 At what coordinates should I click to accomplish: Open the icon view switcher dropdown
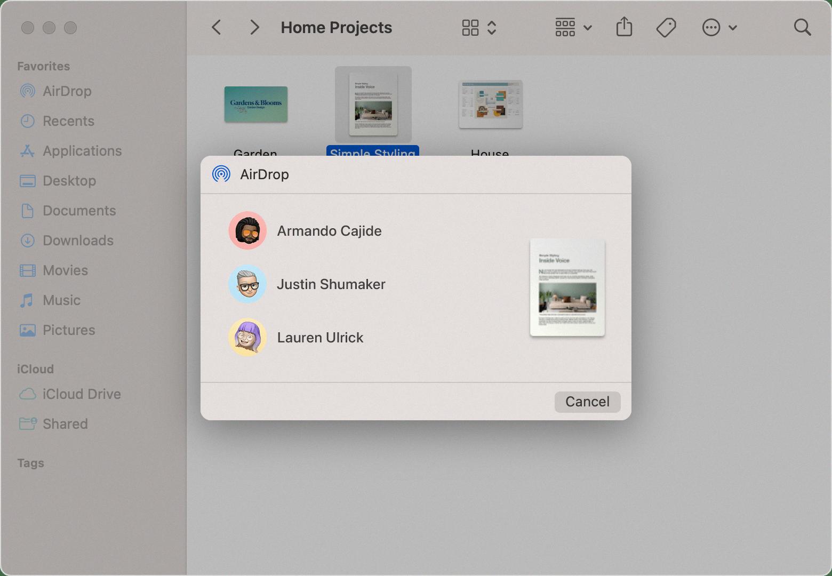(x=479, y=28)
